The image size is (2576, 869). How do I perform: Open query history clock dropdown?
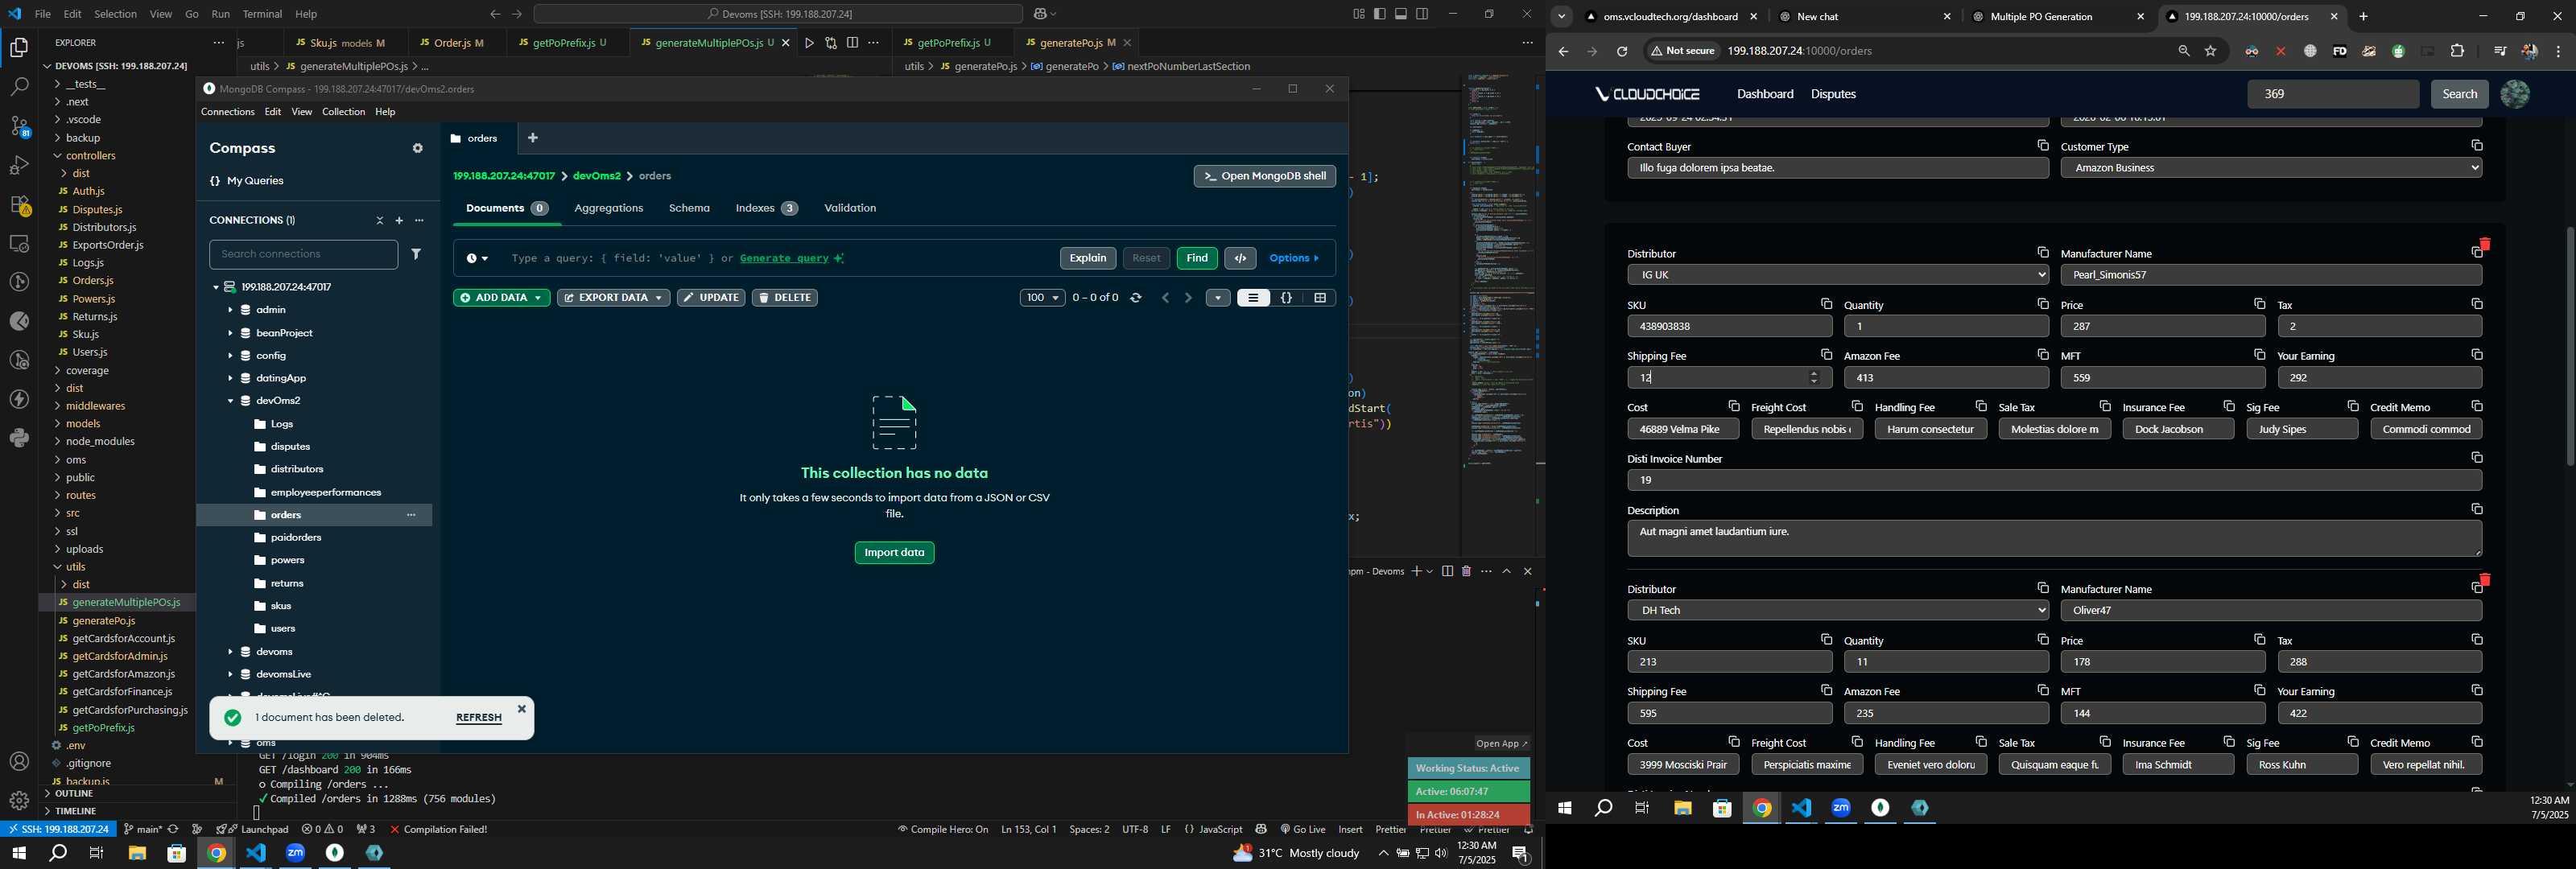[477, 259]
